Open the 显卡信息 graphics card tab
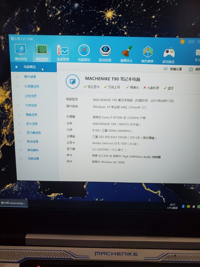The width and height of the screenshot is (200, 267). pos(32,124)
